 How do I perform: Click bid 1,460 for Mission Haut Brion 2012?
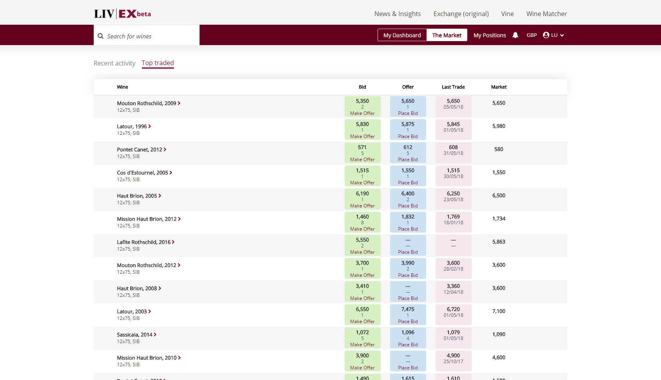click(362, 217)
